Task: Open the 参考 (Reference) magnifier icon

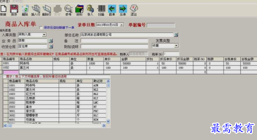Action: [69, 10]
